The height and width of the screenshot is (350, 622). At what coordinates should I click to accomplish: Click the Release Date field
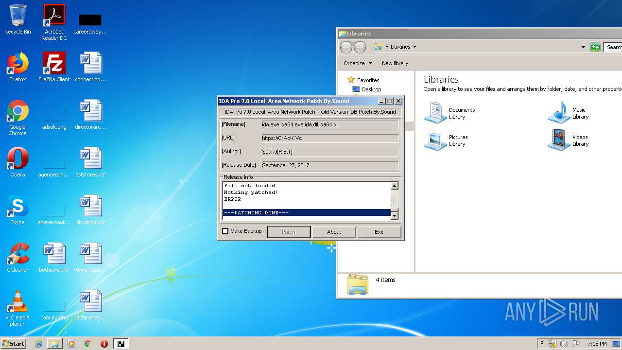329,165
